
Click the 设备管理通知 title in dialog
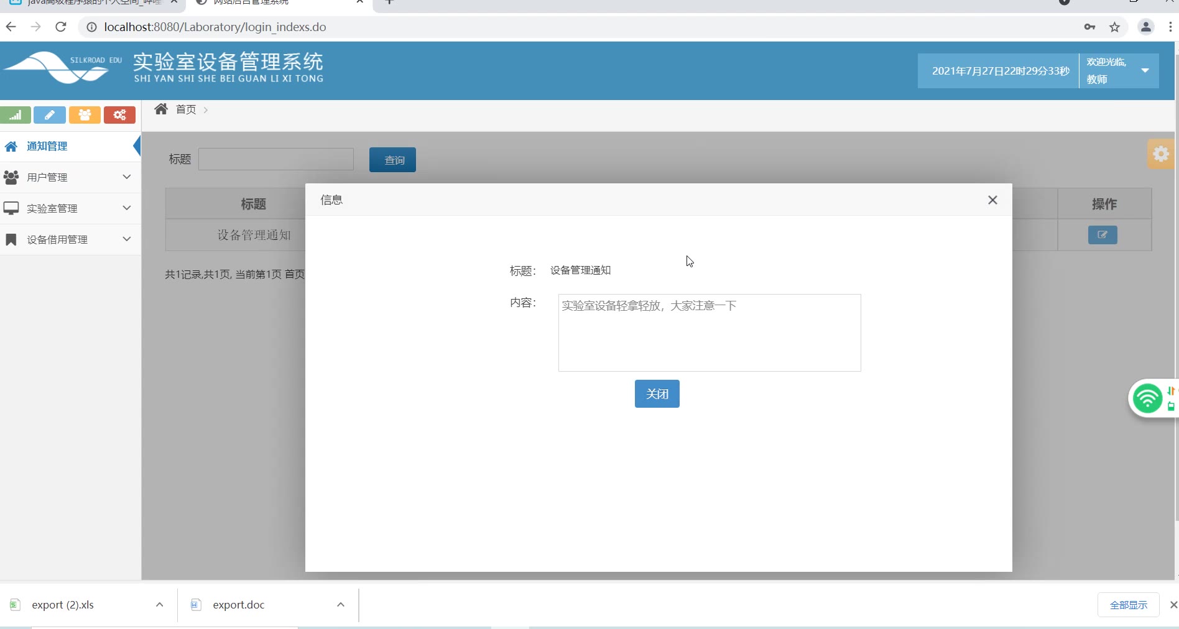coord(580,270)
